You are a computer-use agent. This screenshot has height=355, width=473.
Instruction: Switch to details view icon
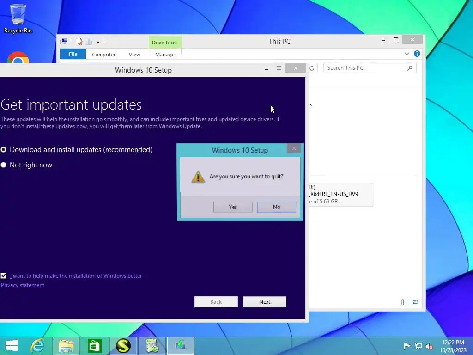click(405, 302)
